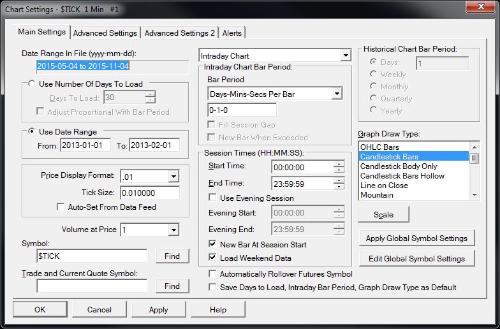Click End Time spinner down arrow

339,187
